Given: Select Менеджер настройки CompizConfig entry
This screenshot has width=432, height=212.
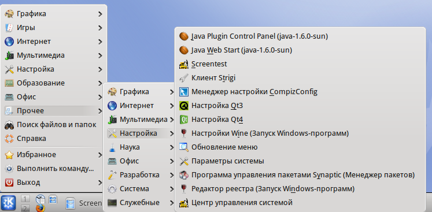Looking at the screenshot, I should (x=300, y=92).
